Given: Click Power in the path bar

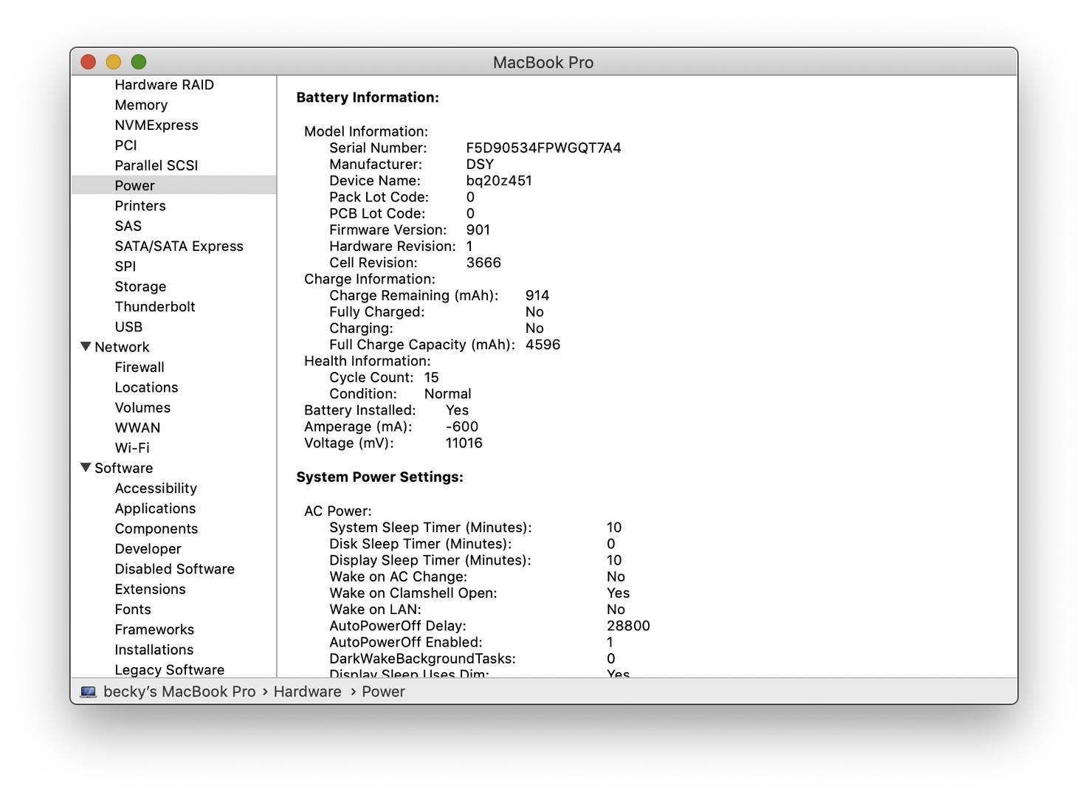Looking at the screenshot, I should (x=383, y=691).
